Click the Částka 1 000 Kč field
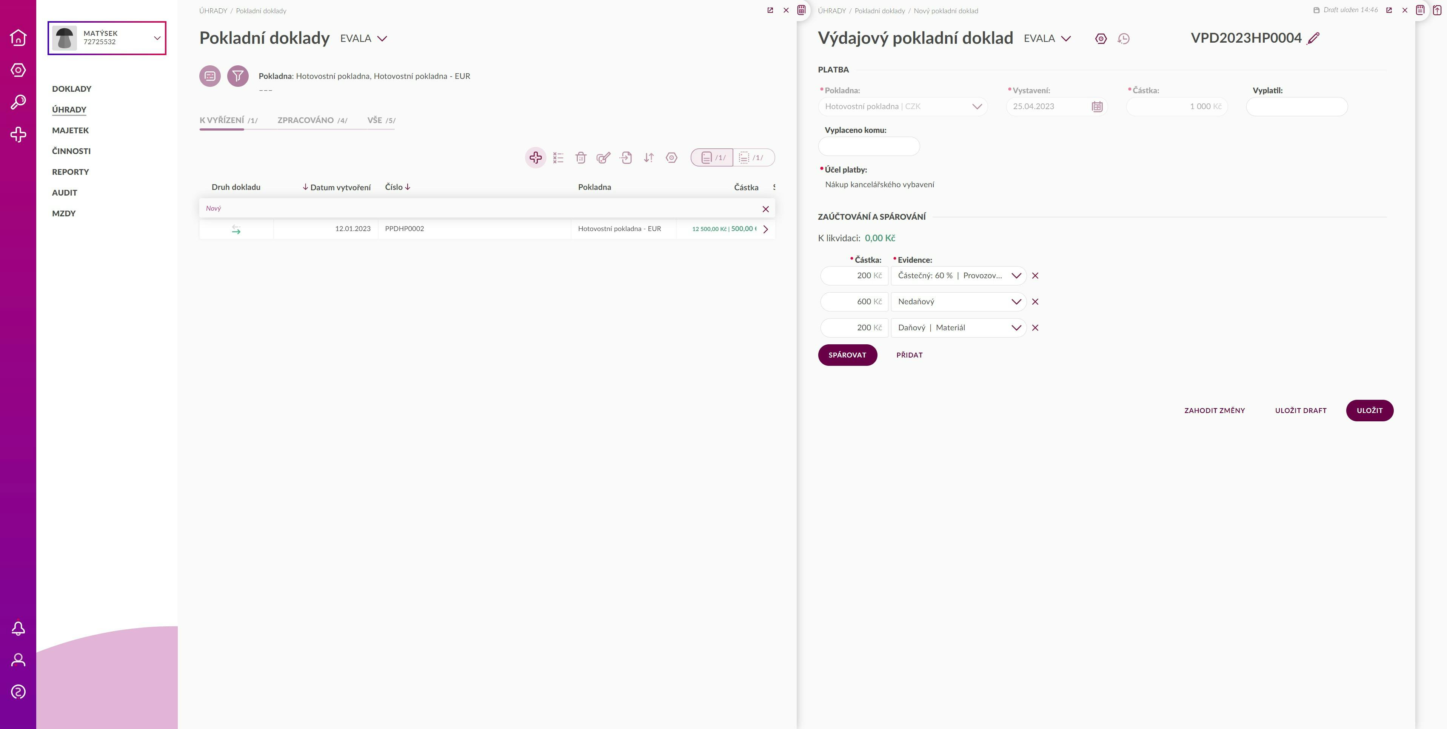 [x=1176, y=107]
